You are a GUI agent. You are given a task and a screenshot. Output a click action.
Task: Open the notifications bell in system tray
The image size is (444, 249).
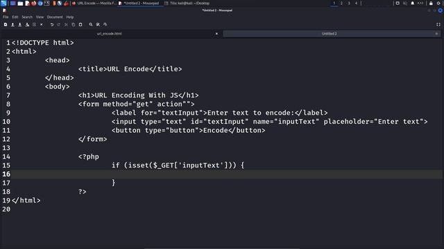[x=413, y=3]
